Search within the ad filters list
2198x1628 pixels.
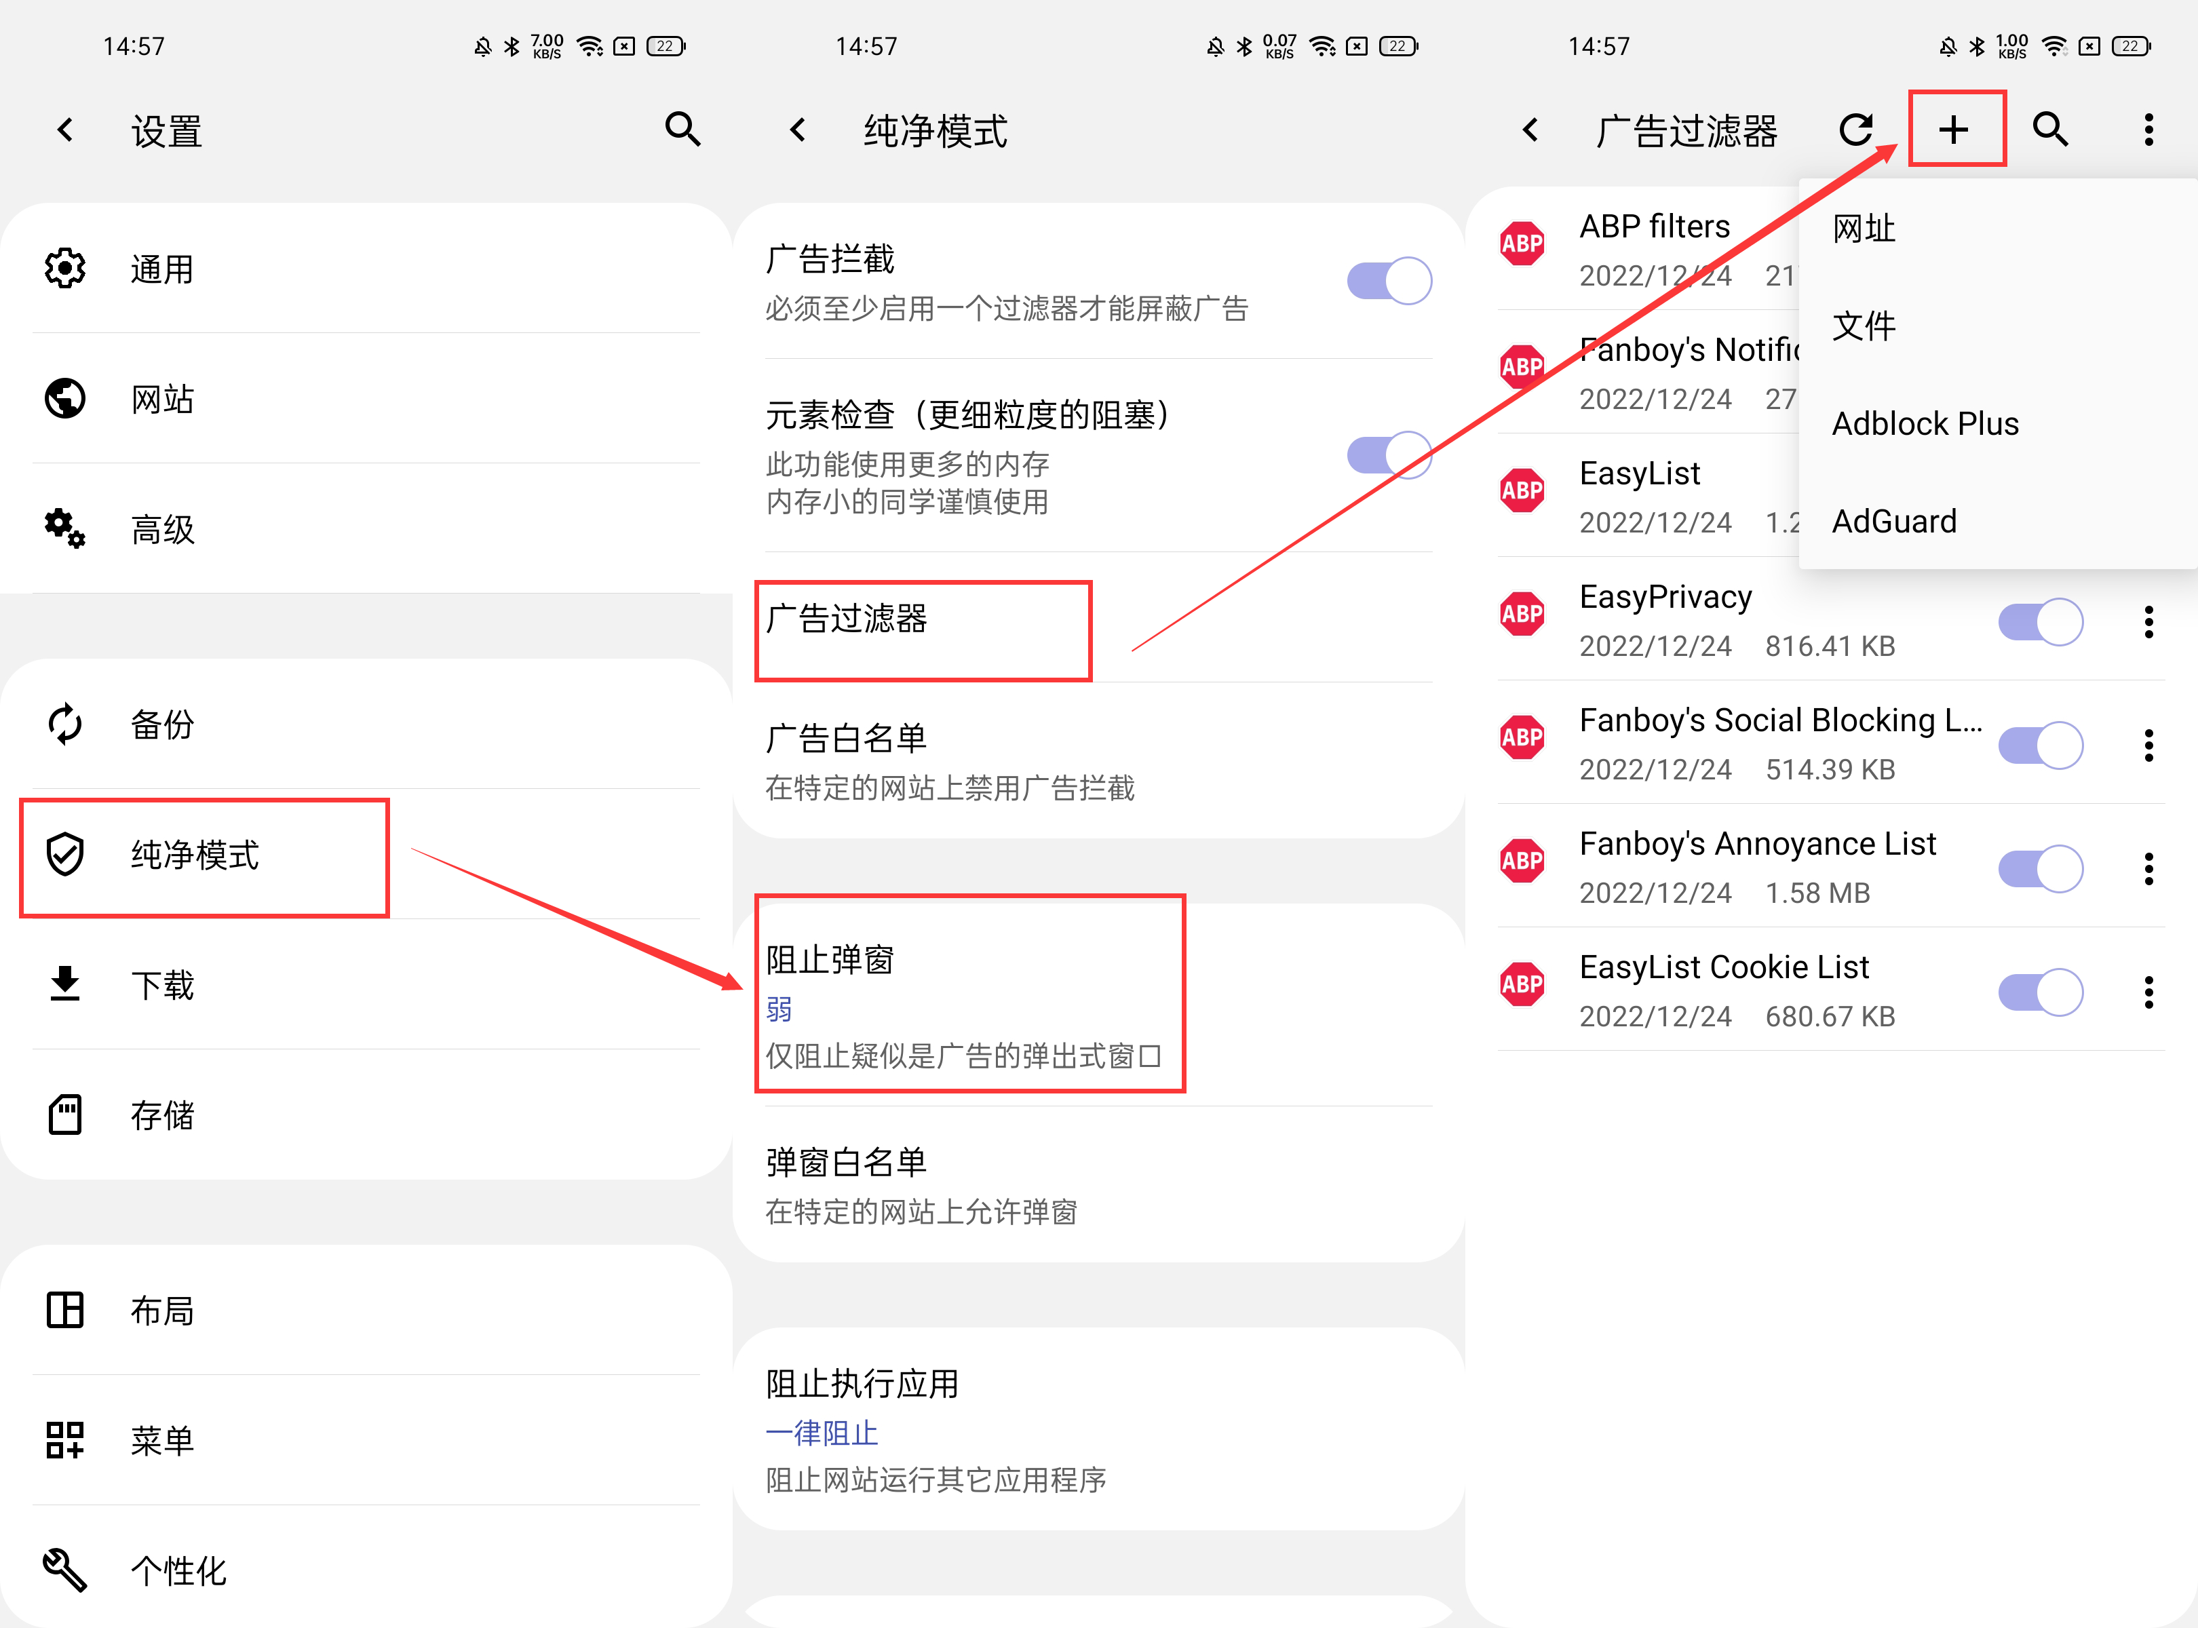tap(2050, 129)
